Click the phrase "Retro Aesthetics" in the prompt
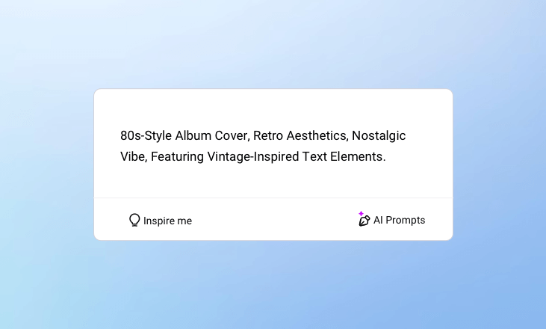The width and height of the screenshot is (546, 329). (x=300, y=136)
